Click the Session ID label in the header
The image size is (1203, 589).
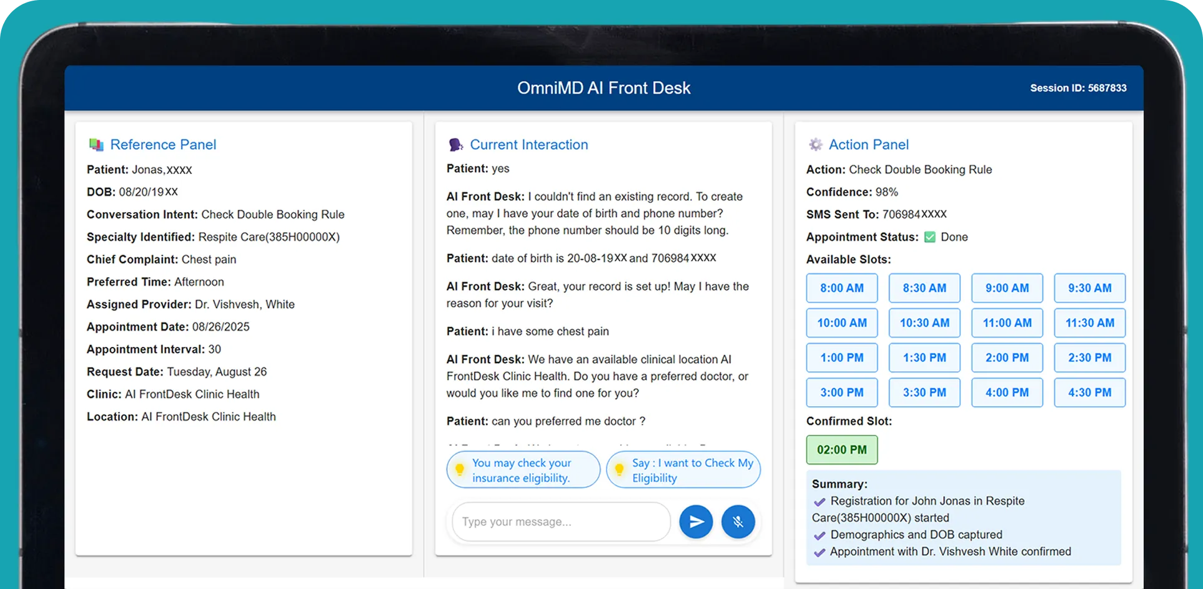[1077, 88]
